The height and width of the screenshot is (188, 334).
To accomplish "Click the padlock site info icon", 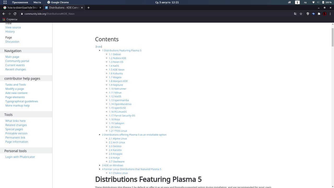I will [22, 14].
